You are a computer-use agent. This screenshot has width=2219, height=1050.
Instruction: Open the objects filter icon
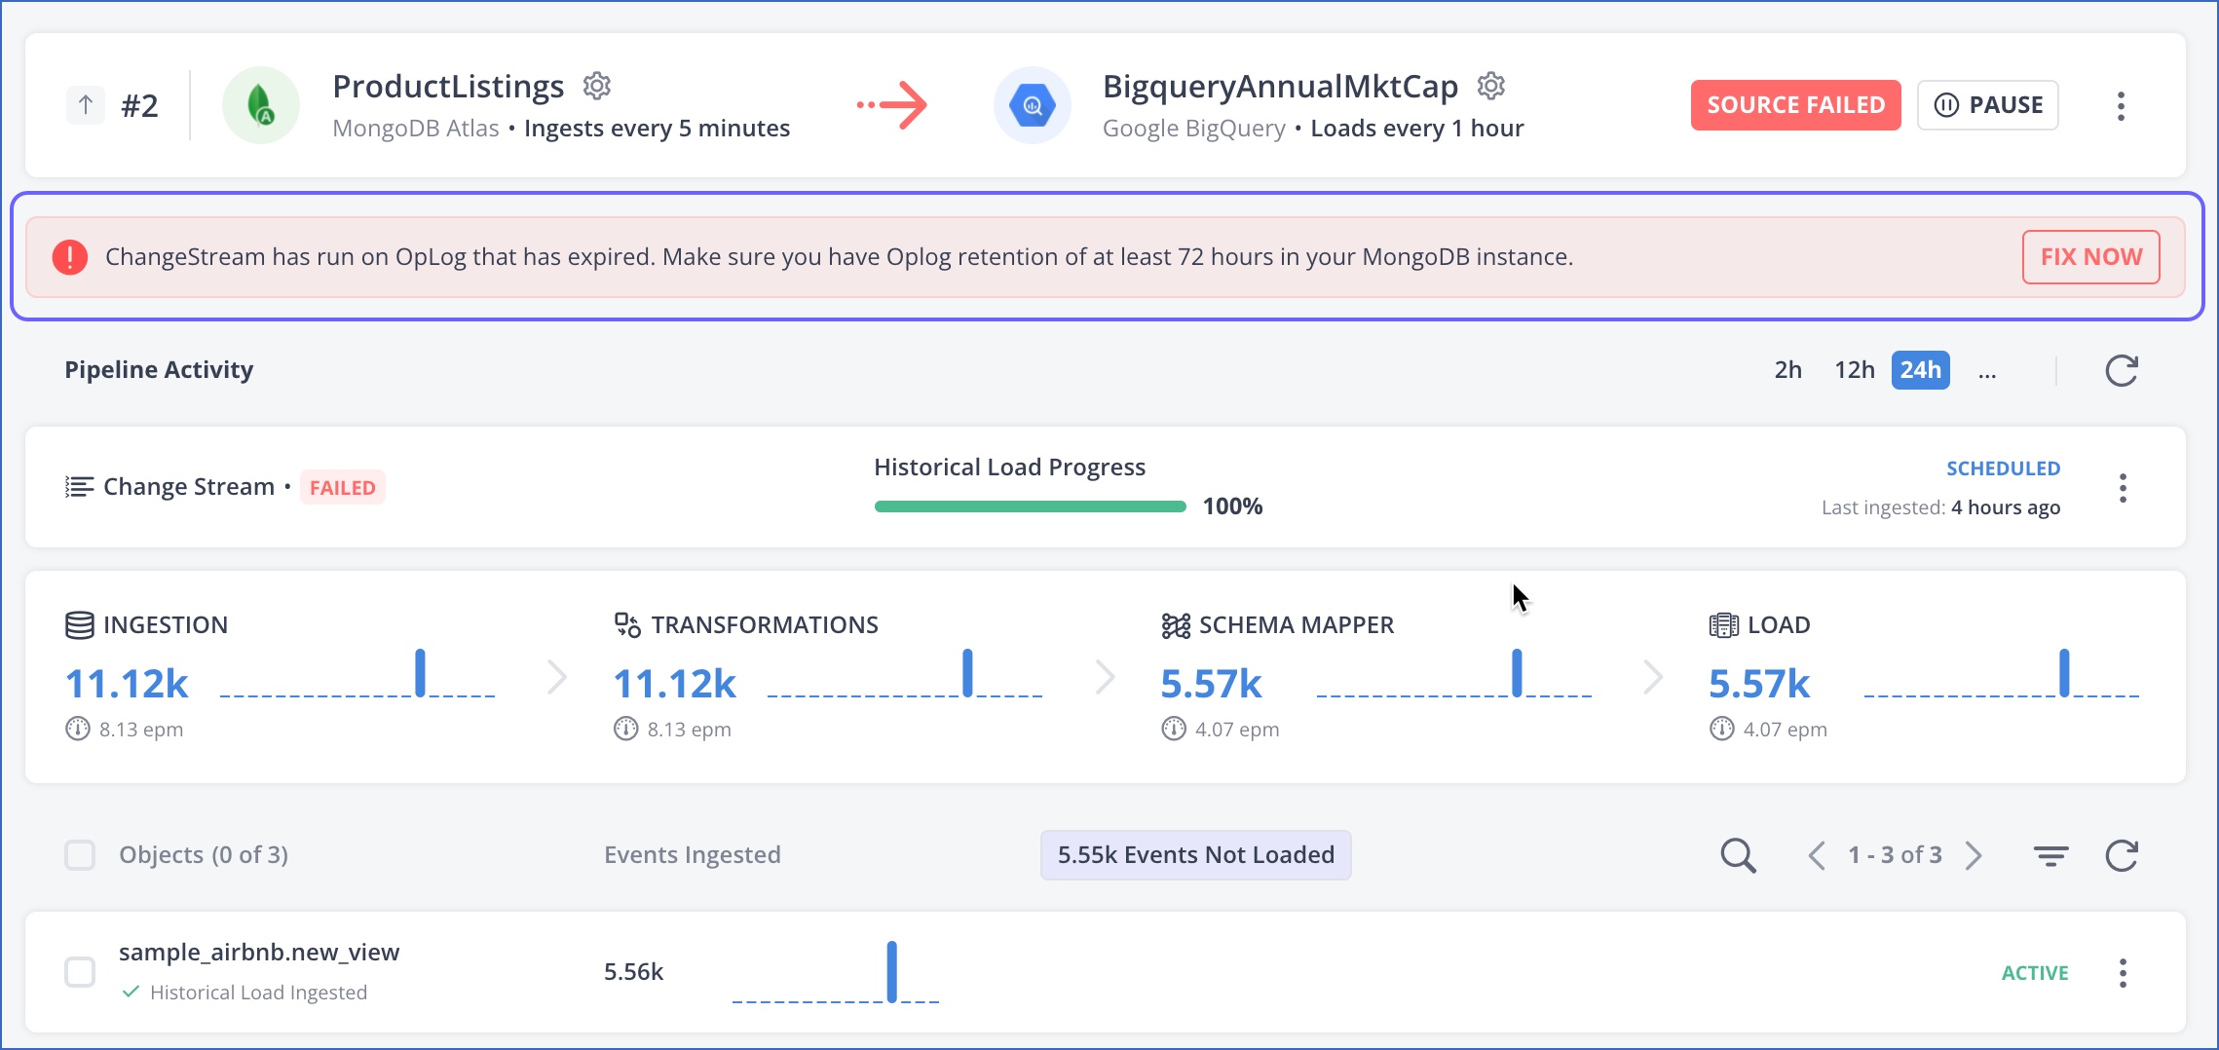[x=2050, y=855]
